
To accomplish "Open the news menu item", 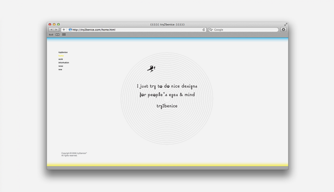I will pos(61,66).
